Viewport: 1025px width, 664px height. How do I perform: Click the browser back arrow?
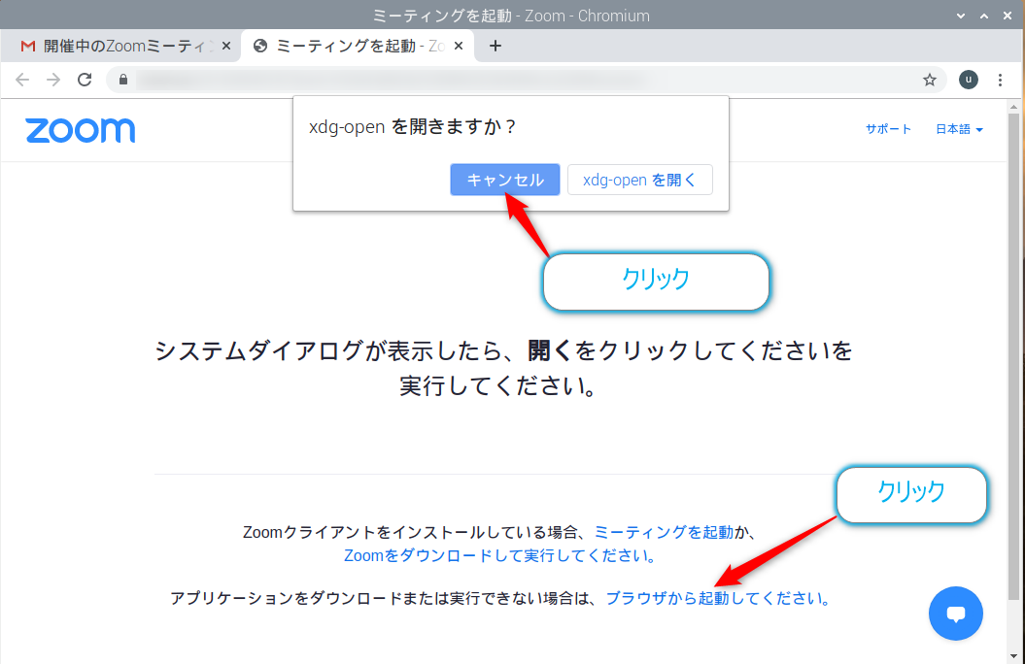click(x=22, y=80)
